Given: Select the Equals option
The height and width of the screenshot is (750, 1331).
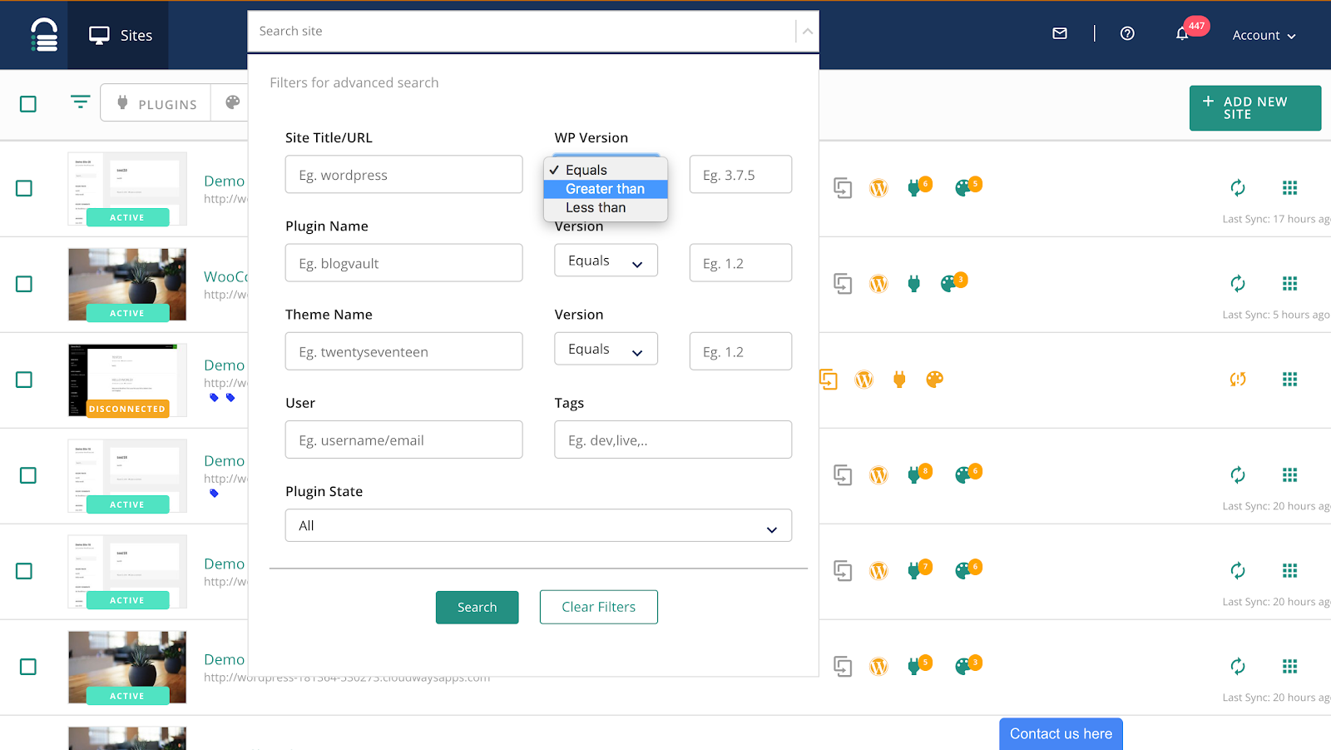Looking at the screenshot, I should [x=605, y=170].
